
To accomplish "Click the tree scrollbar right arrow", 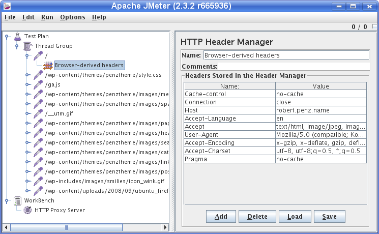I will (165, 227).
